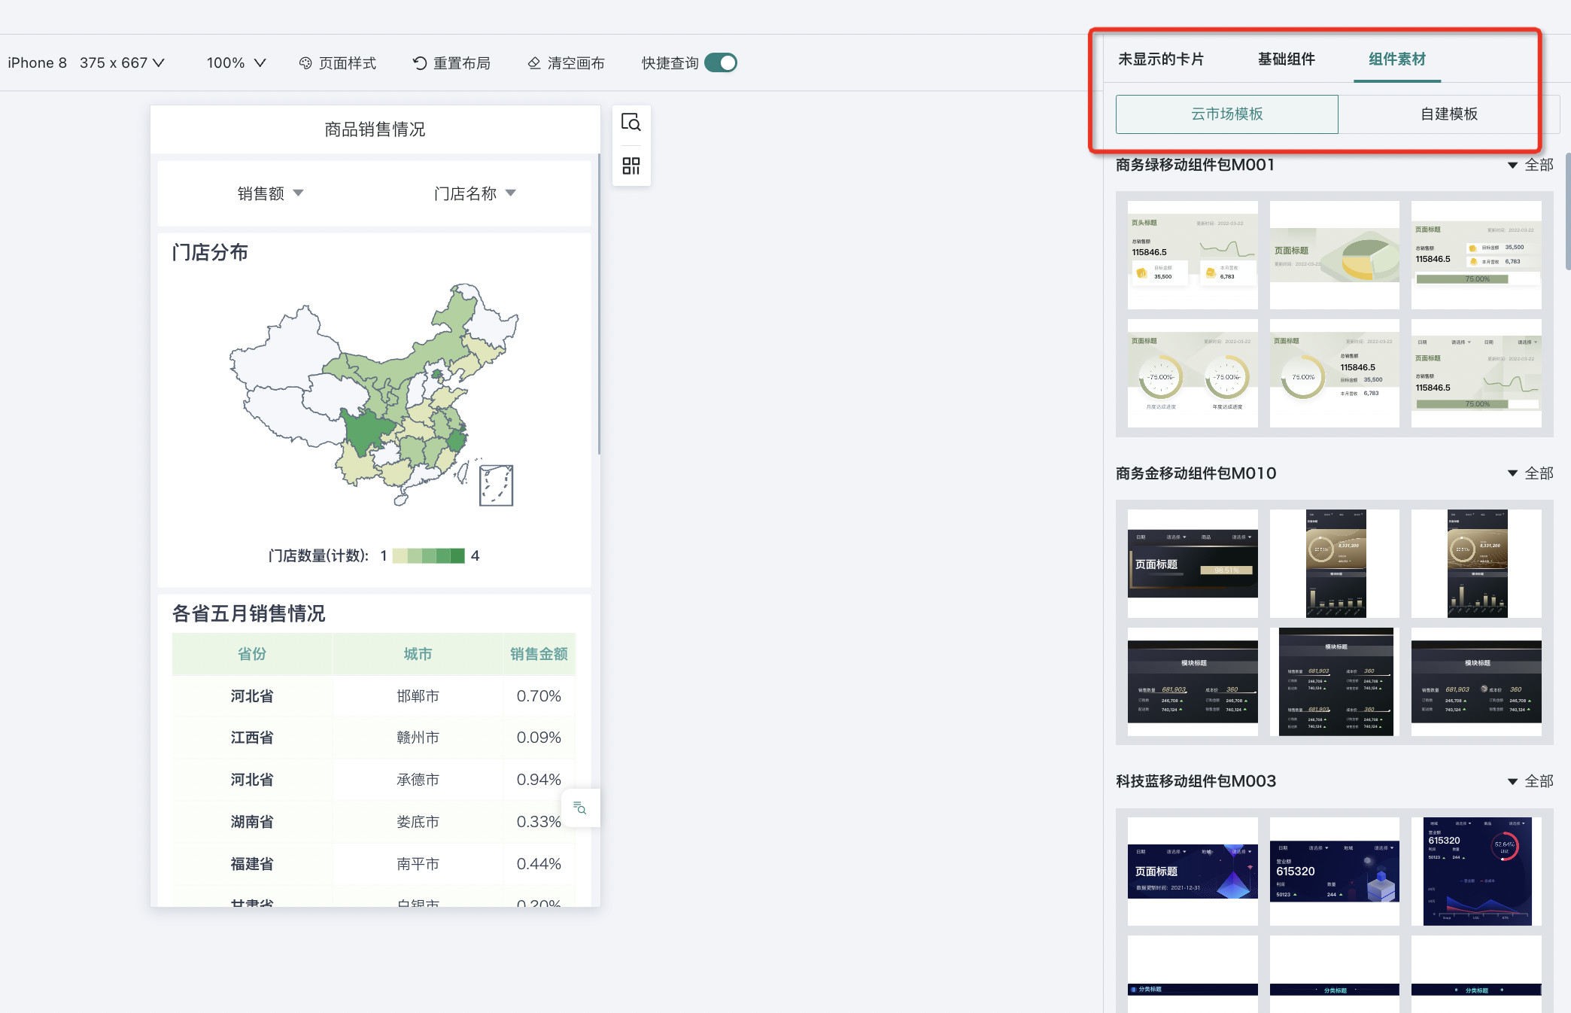This screenshot has height=1013, width=1571.
Task: Expand 全部 filter for 商务金移动组件包M010
Action: click(x=1530, y=473)
